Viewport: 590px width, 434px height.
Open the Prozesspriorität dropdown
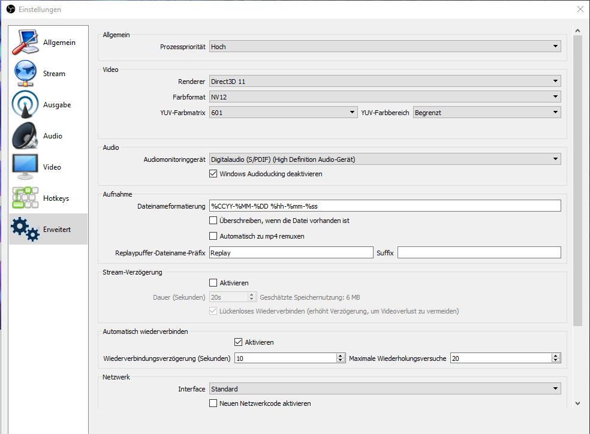(x=384, y=46)
